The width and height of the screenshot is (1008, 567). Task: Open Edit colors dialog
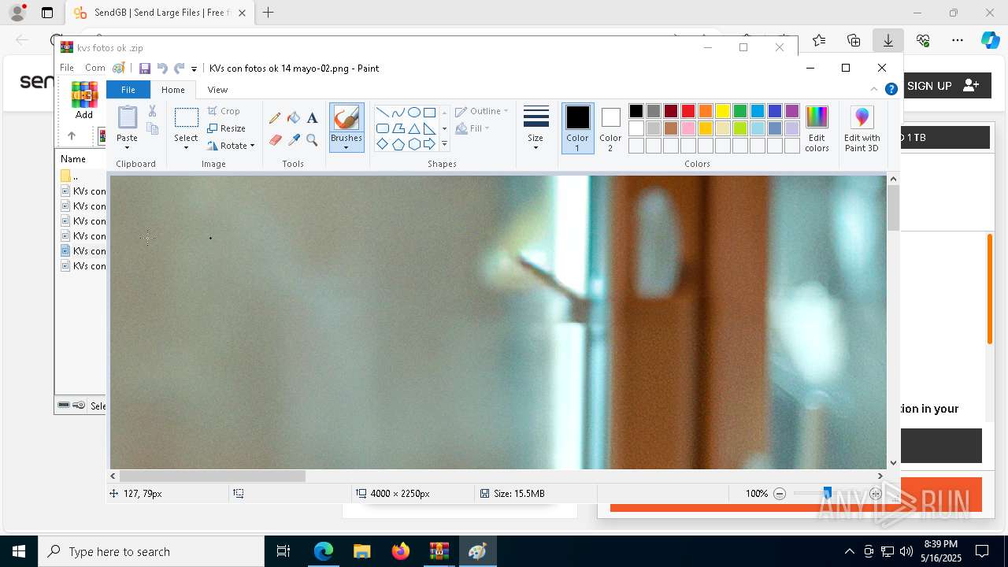point(817,129)
